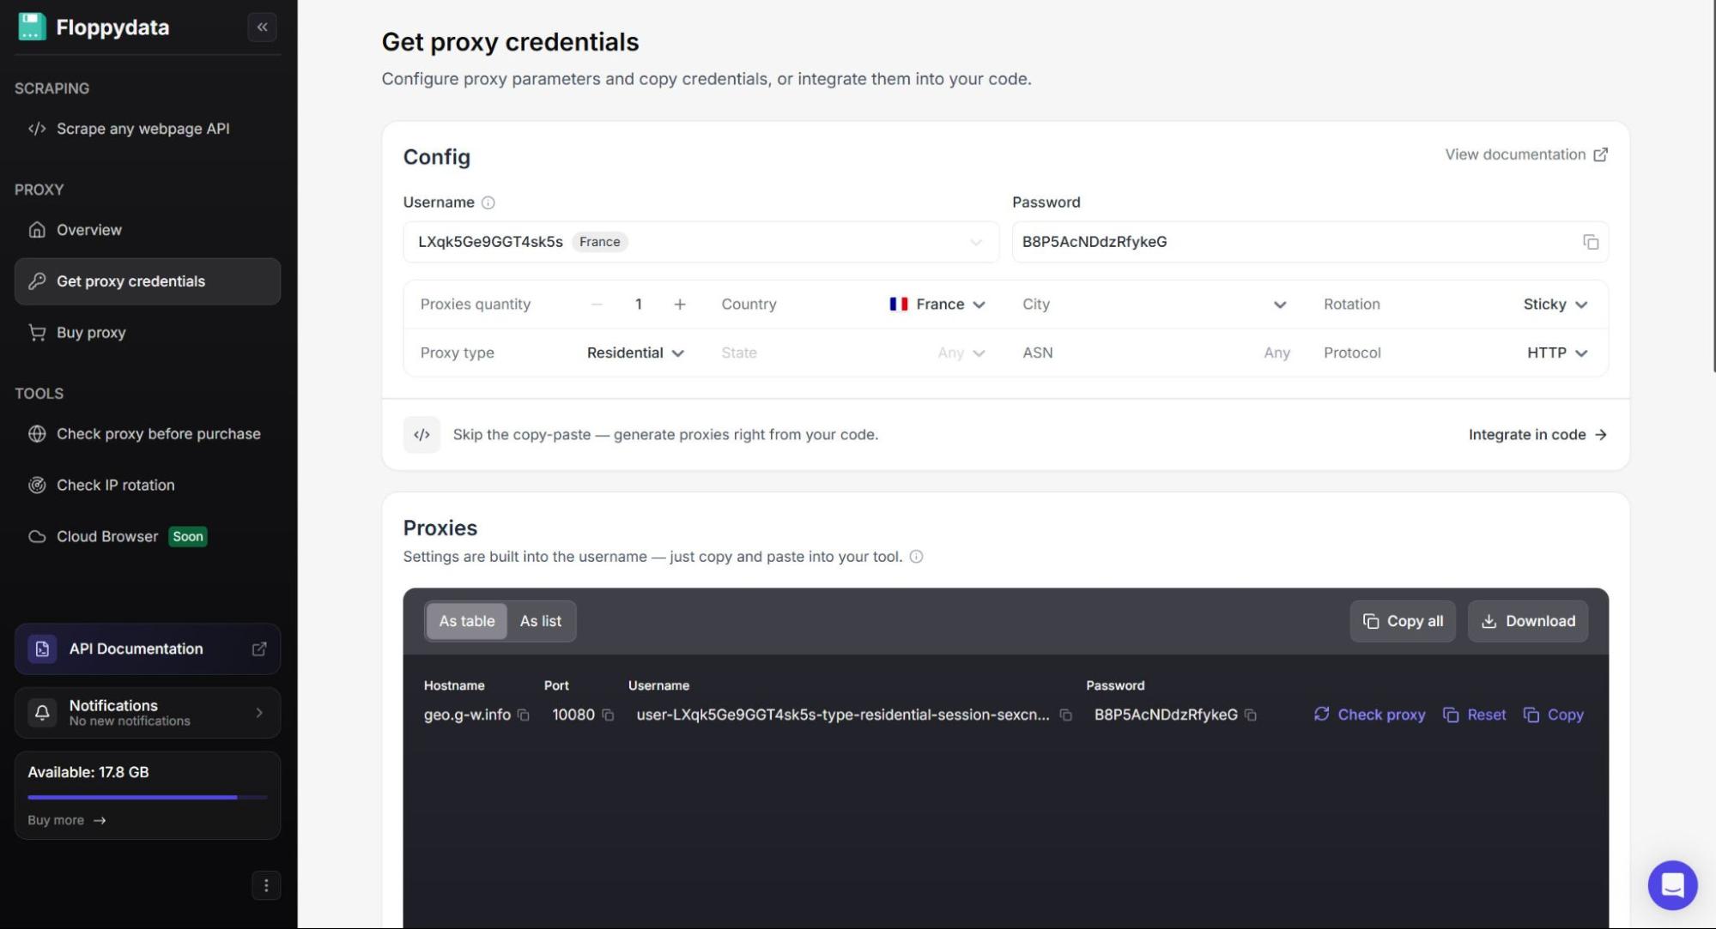Collapse the sidebar with the double-chevron button
The width and height of the screenshot is (1716, 929).
pos(262,27)
